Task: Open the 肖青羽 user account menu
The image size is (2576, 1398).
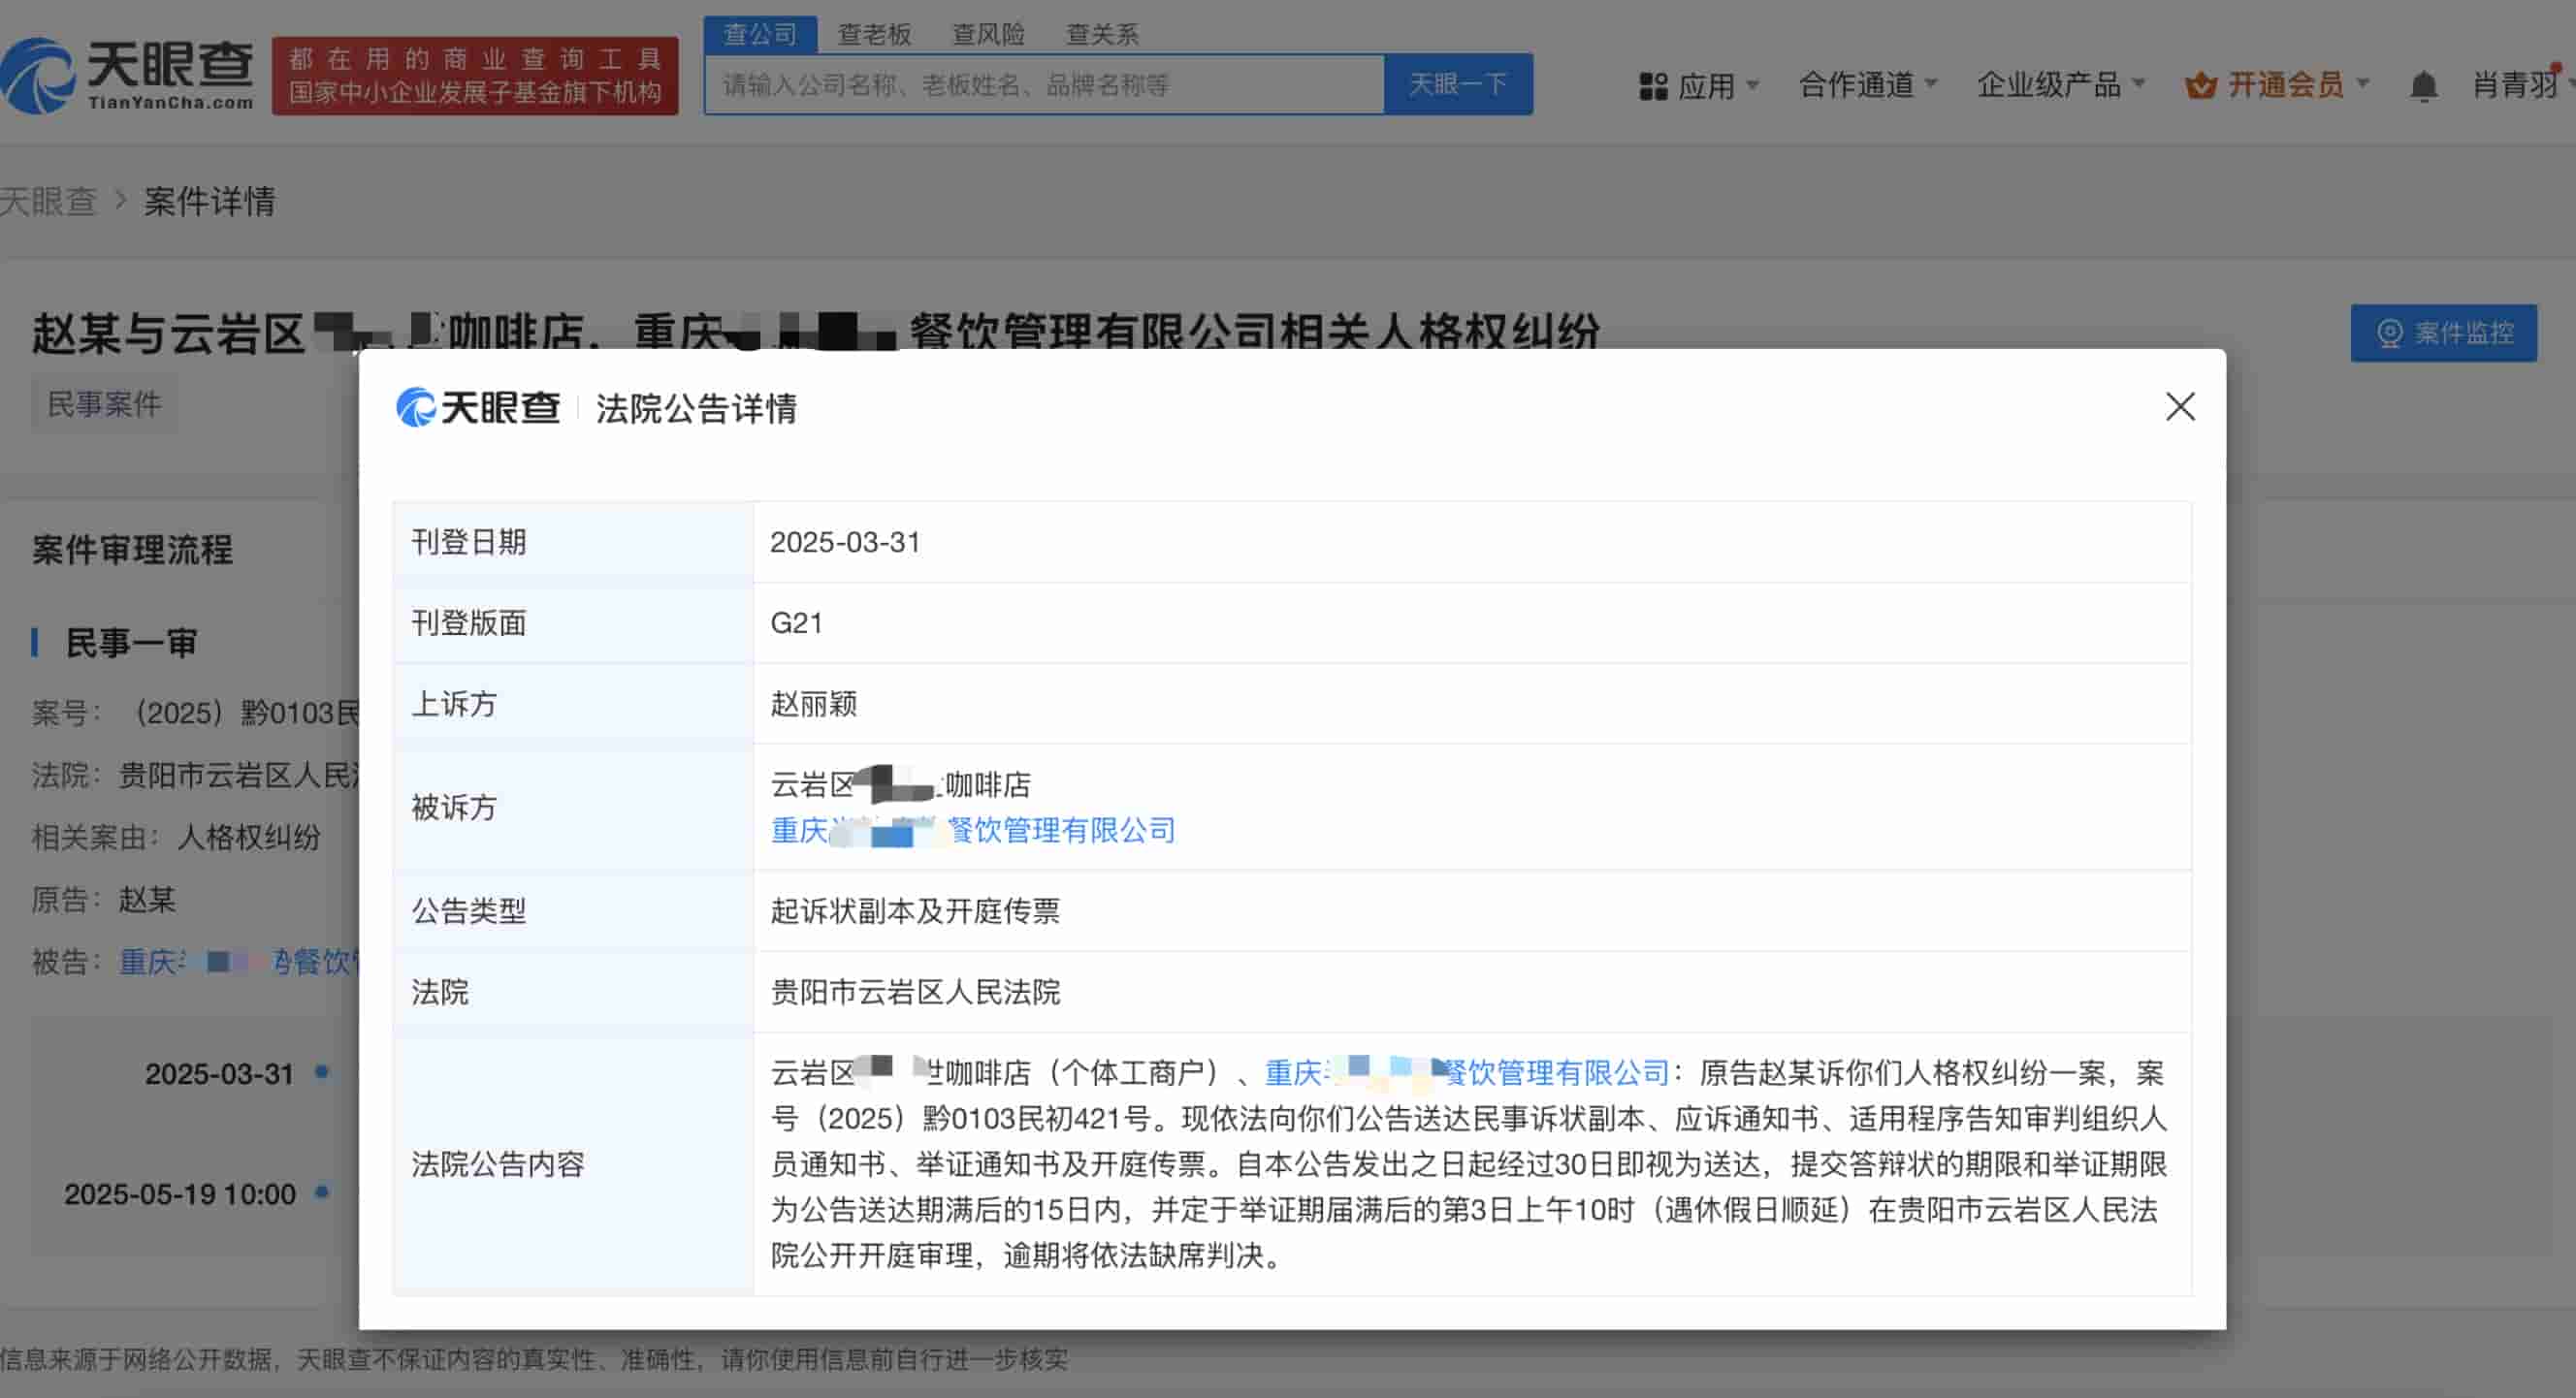Action: point(2515,85)
